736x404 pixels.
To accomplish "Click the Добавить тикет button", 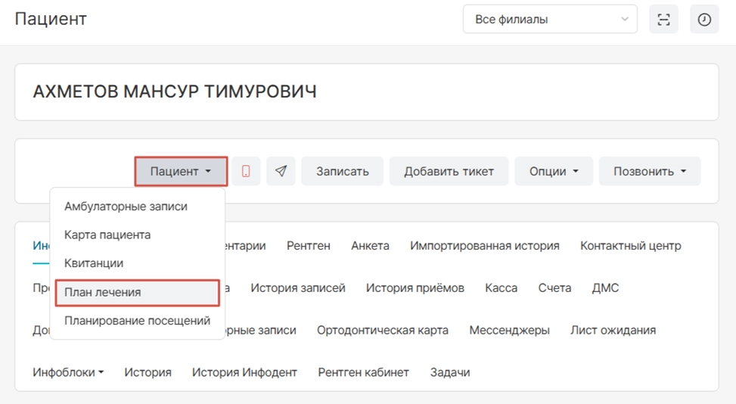I will pyautogui.click(x=449, y=171).
